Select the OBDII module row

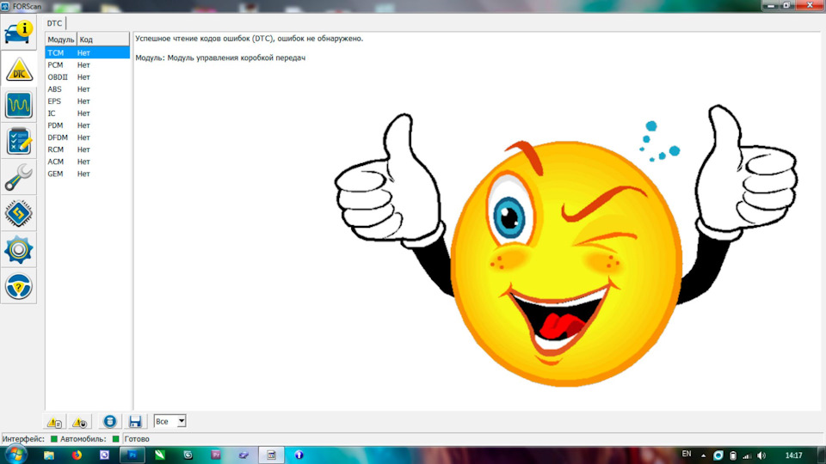pyautogui.click(x=88, y=76)
